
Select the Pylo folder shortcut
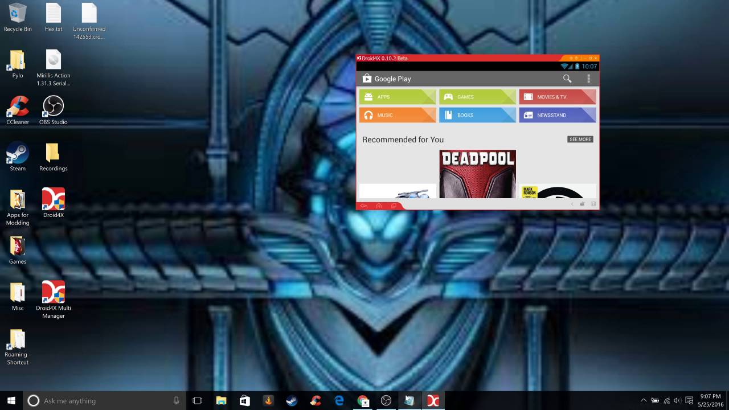pos(18,64)
